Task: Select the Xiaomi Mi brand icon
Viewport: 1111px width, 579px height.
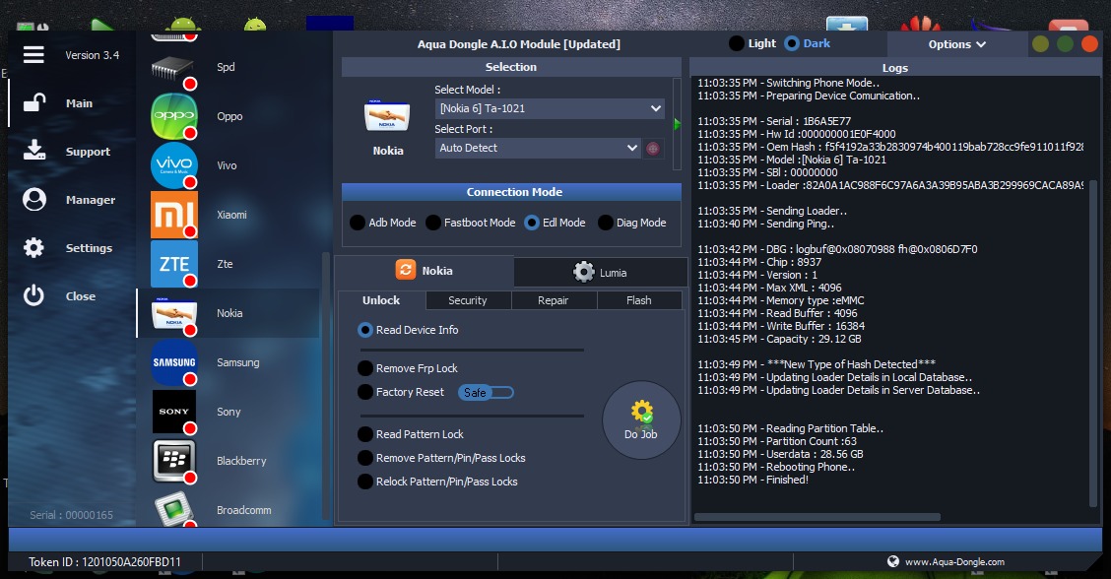Action: coord(173,214)
